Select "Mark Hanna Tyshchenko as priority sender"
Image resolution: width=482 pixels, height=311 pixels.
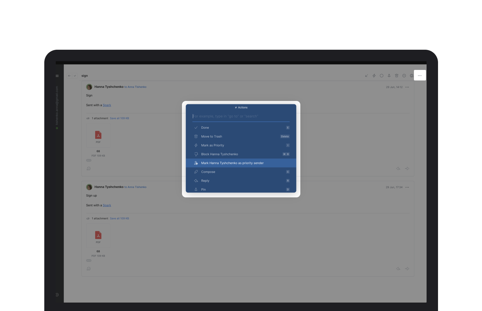232,163
